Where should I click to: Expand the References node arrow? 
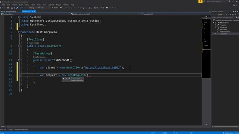215,27
